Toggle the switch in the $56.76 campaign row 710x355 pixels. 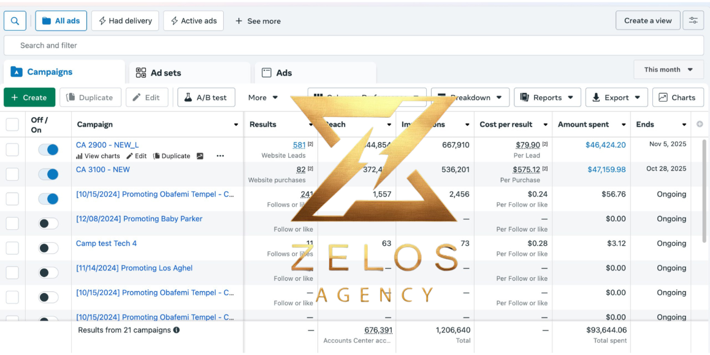pyautogui.click(x=48, y=199)
